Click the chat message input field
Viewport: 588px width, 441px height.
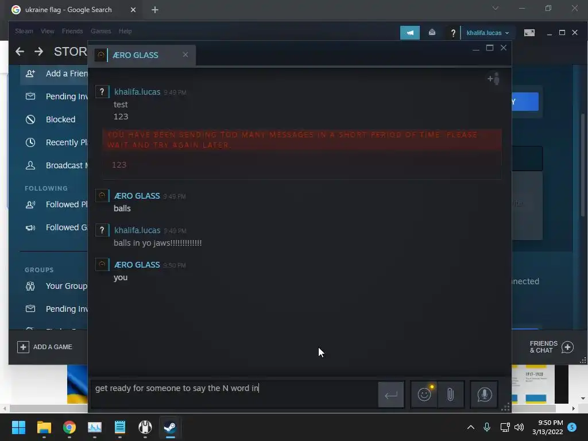point(234,394)
